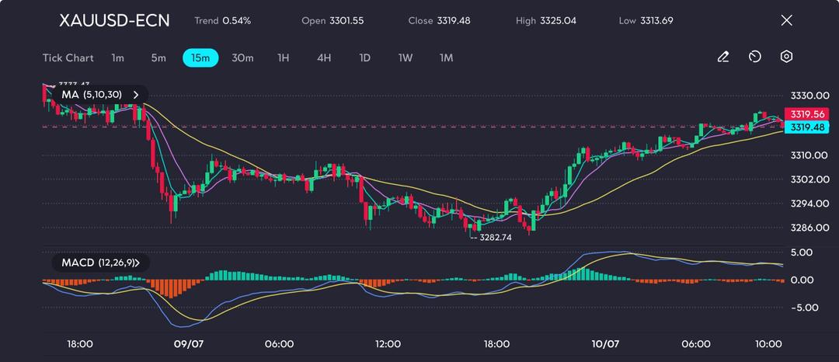839x362 pixels.
Task: Click the XAUUSD-ECN symbol title
Action: point(114,20)
